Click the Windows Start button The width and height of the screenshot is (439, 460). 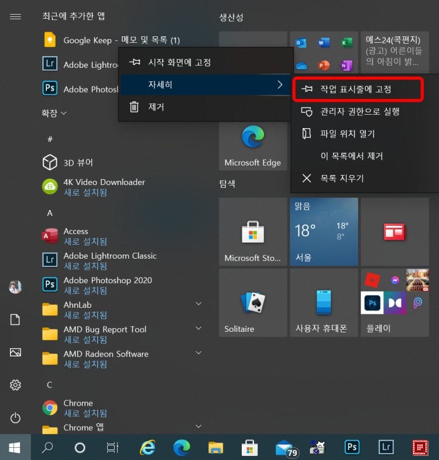[15, 447]
